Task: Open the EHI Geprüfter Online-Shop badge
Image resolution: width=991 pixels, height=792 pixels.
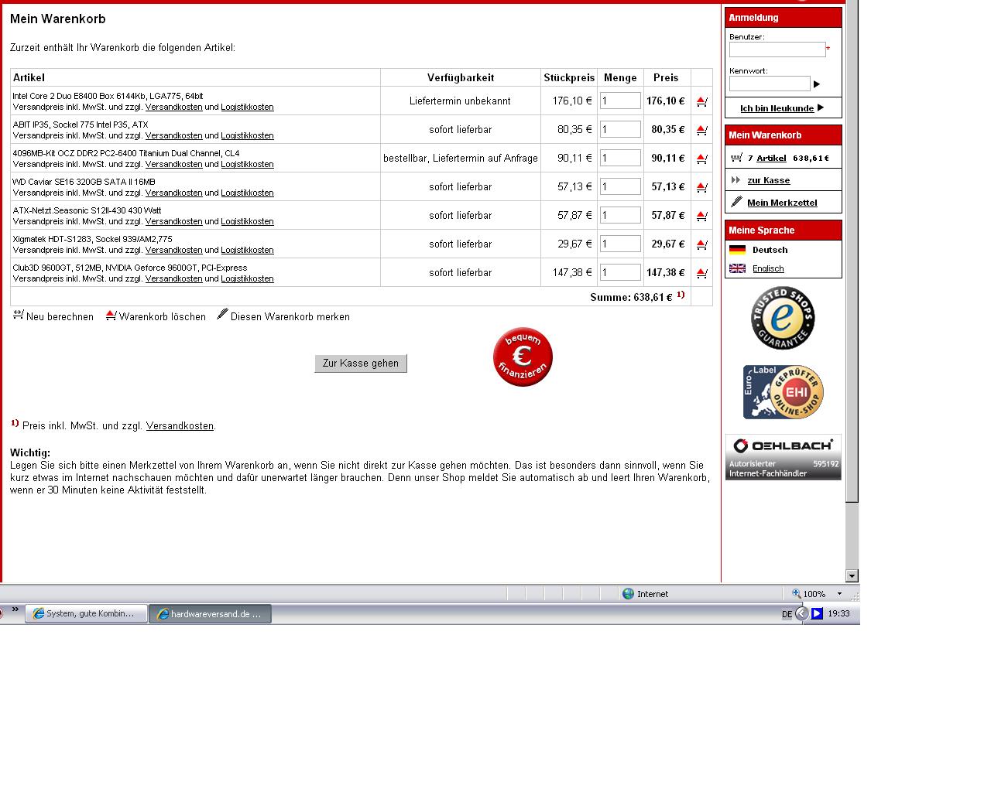Action: point(783,392)
